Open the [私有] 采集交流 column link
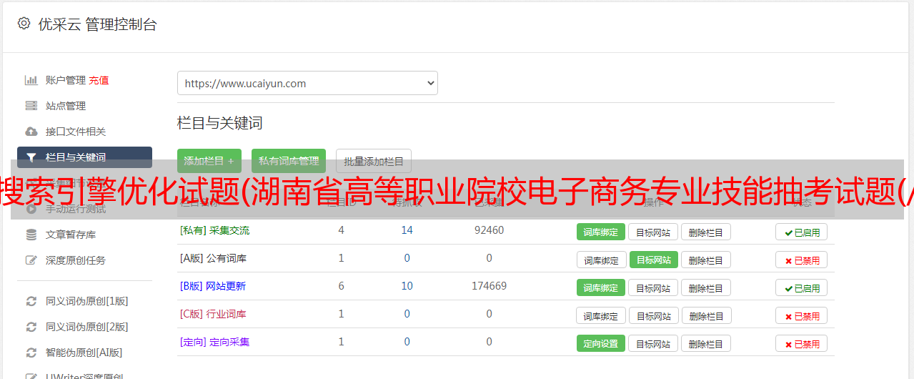This screenshot has width=914, height=379. coord(215,230)
